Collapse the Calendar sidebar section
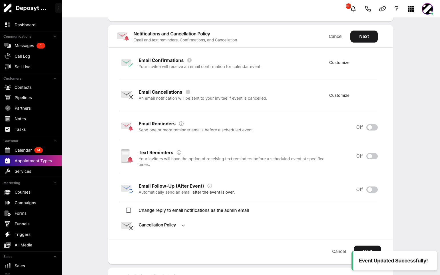Image resolution: width=440 pixels, height=275 pixels. coord(55,141)
